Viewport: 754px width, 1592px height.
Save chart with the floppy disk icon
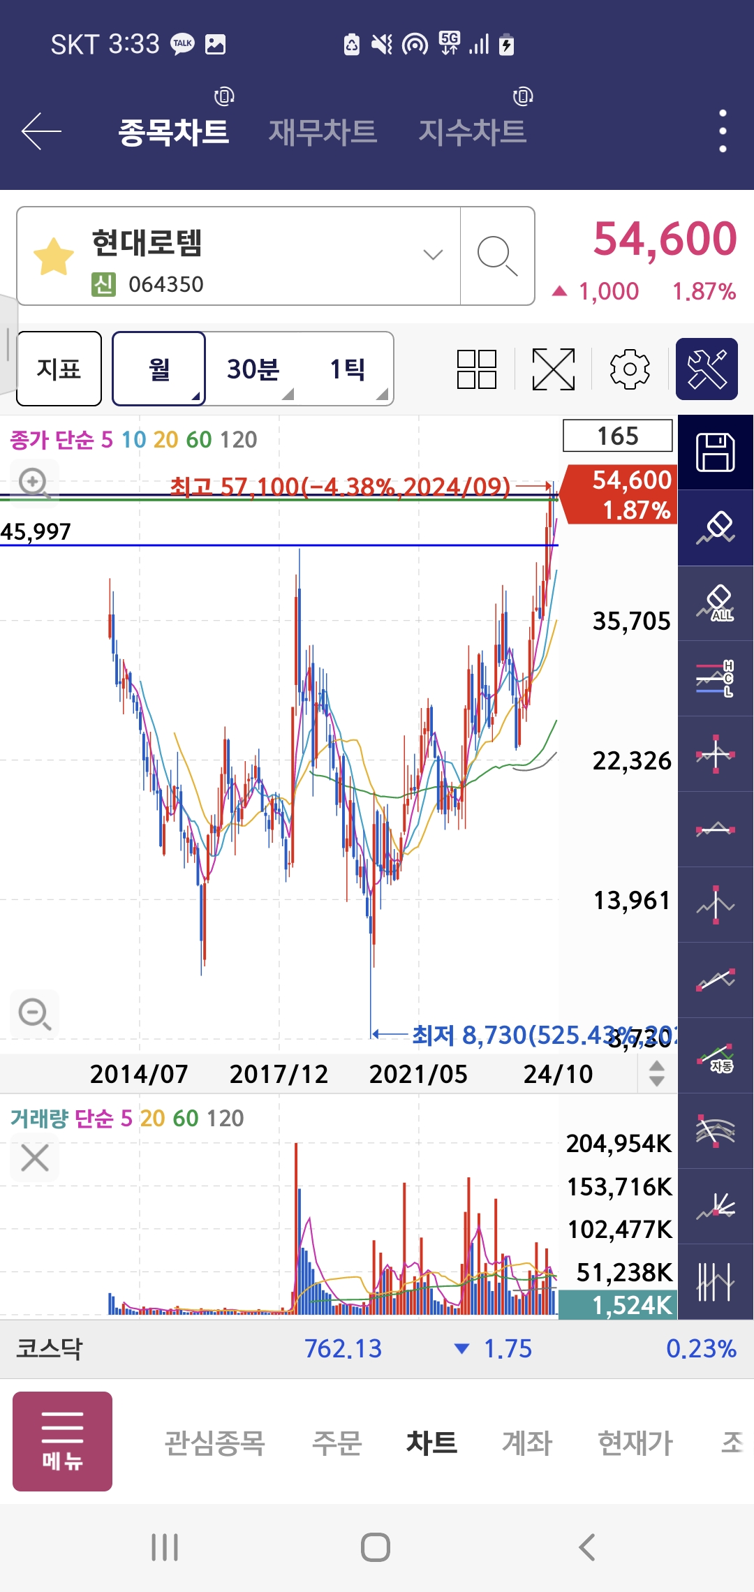pos(716,452)
